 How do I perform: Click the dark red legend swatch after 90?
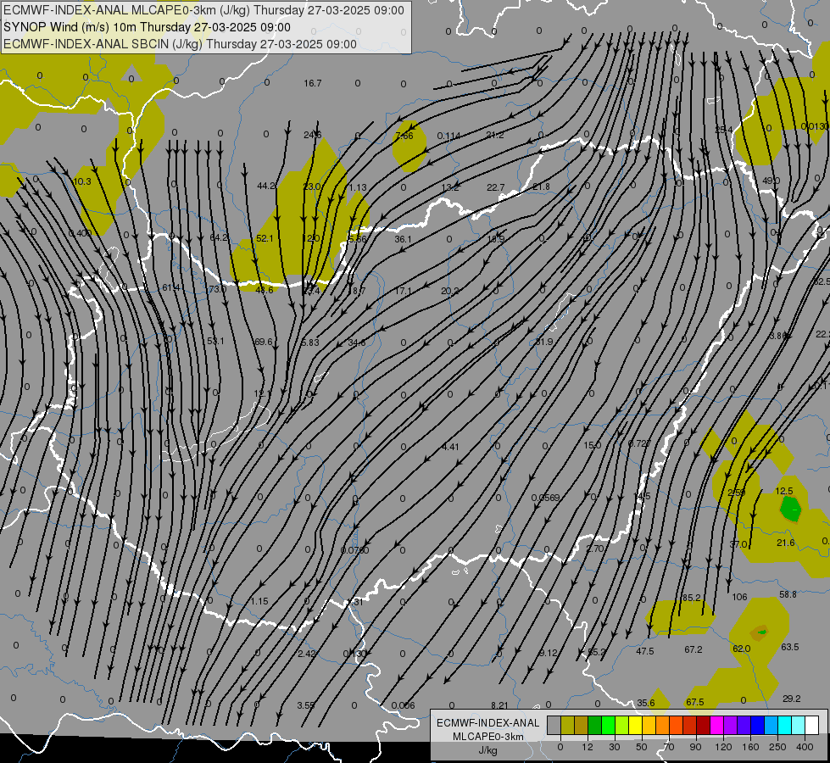pos(703,726)
